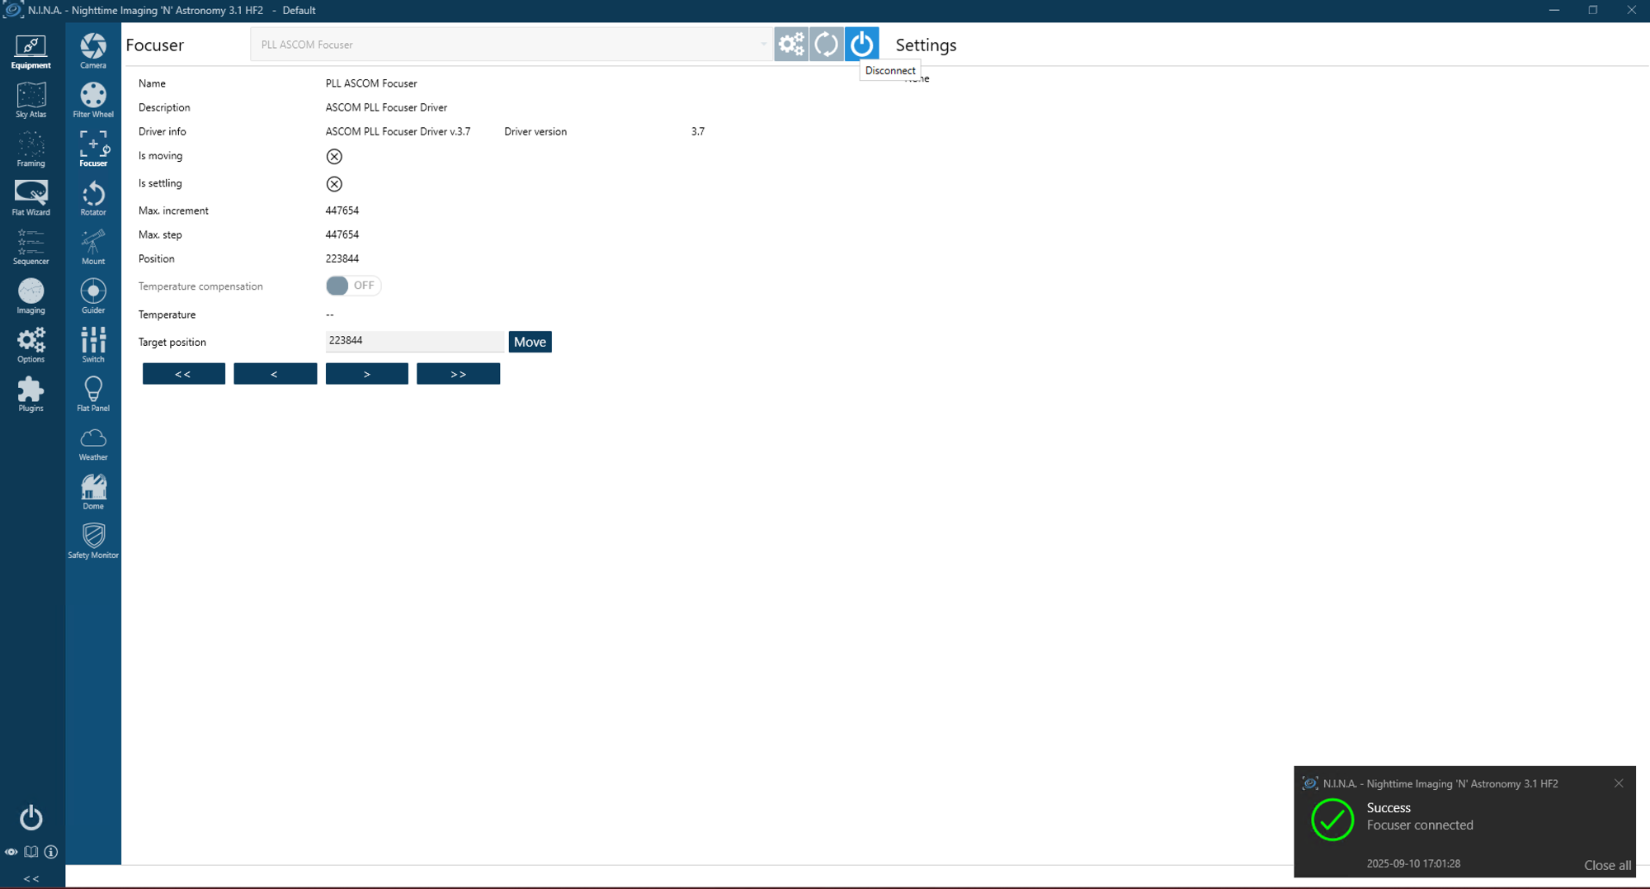1650x889 pixels.
Task: Click the eye icon in bottom sidebar
Action: (12, 852)
